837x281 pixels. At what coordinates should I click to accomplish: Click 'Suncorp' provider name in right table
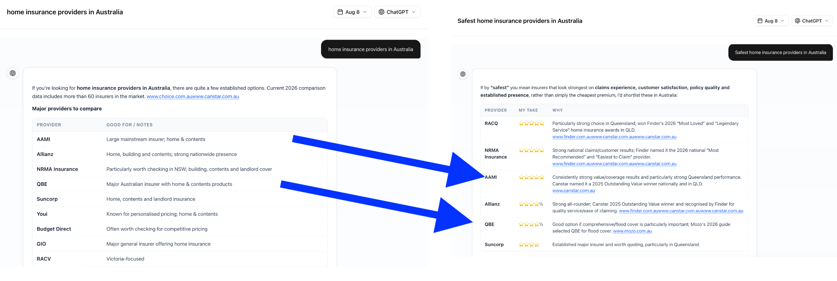(494, 245)
